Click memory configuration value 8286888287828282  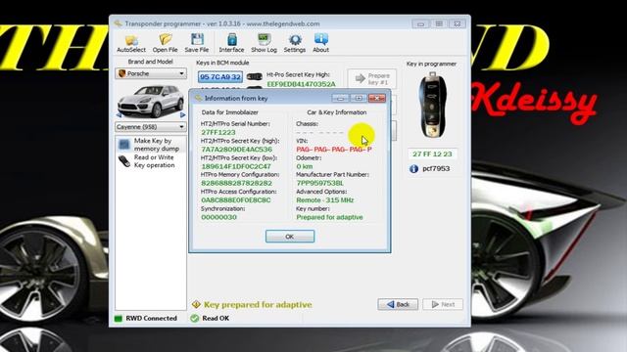pos(237,183)
